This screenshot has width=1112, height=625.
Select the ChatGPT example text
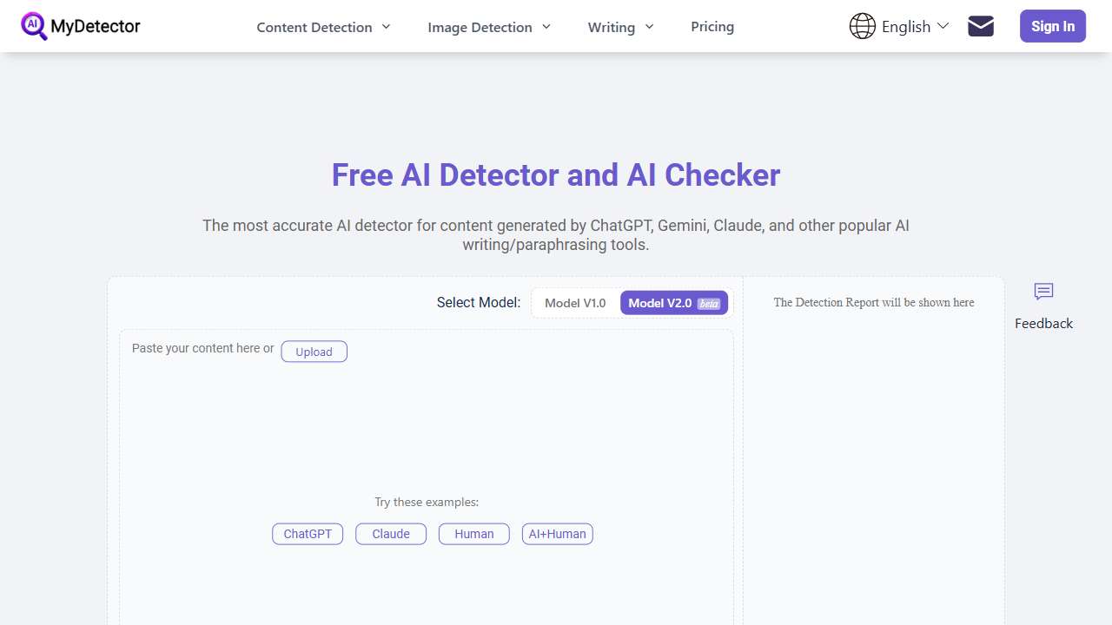coord(308,533)
